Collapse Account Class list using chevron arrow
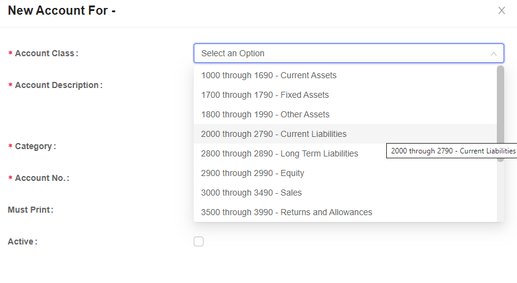This screenshot has width=517, height=283. coord(493,53)
